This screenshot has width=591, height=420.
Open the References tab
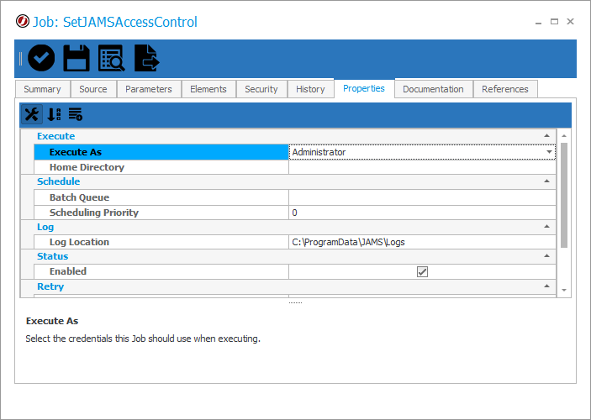[x=505, y=89]
